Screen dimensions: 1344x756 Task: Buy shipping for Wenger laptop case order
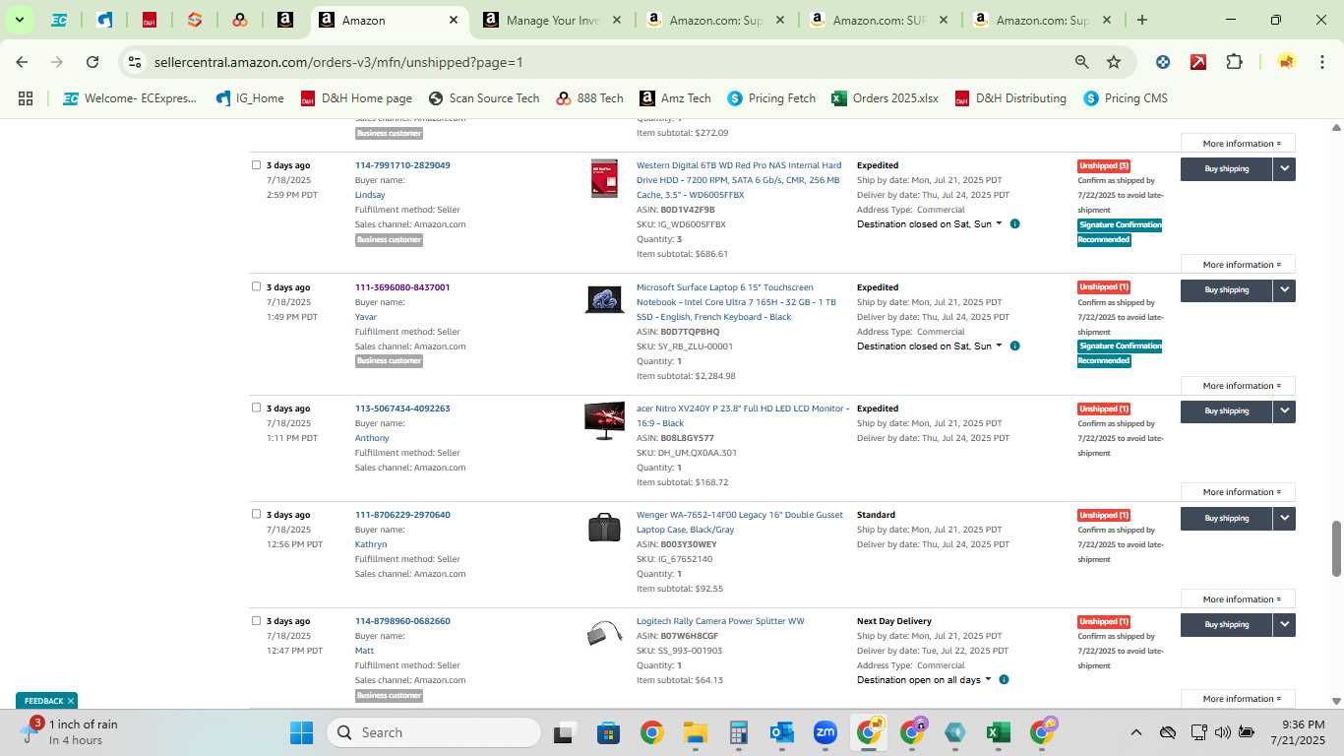point(1226,519)
